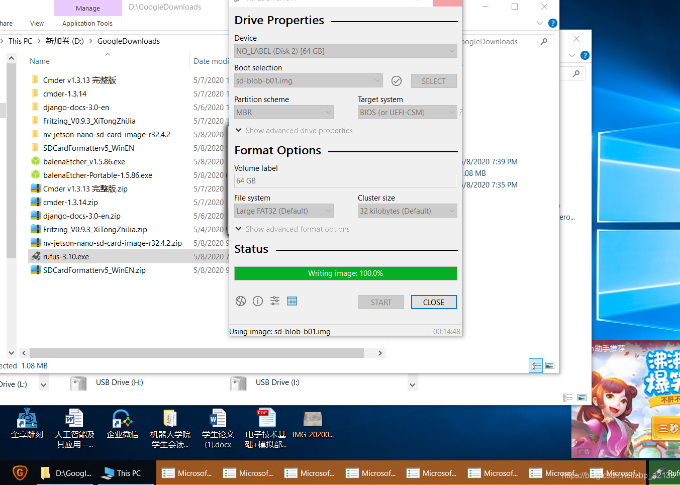Open 学生论文(1).docx on desktop

pos(218,428)
